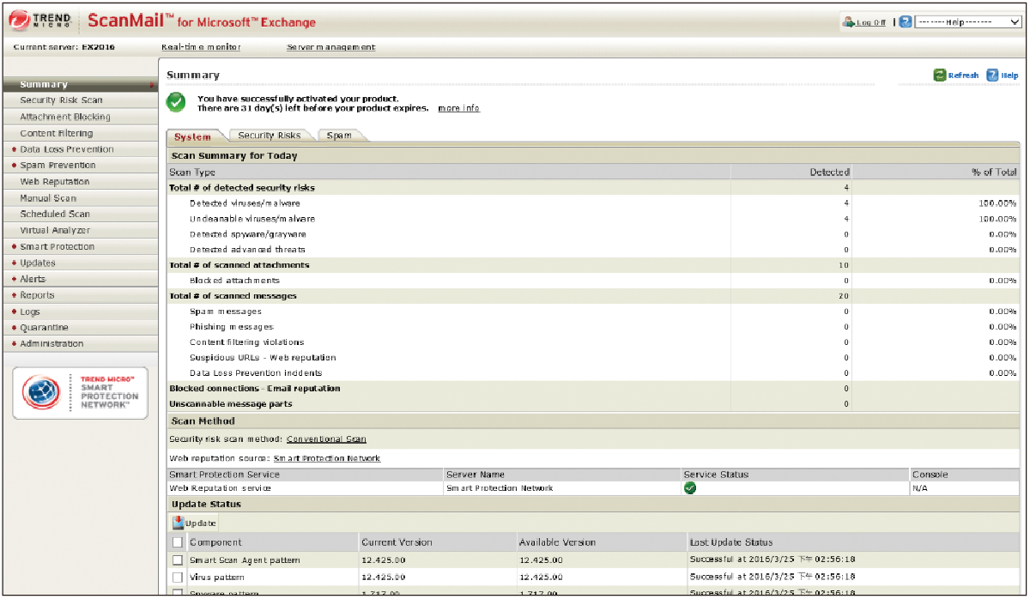The height and width of the screenshot is (599, 1030).
Task: Click 'Current server: EX2016' text
Action: [65, 47]
